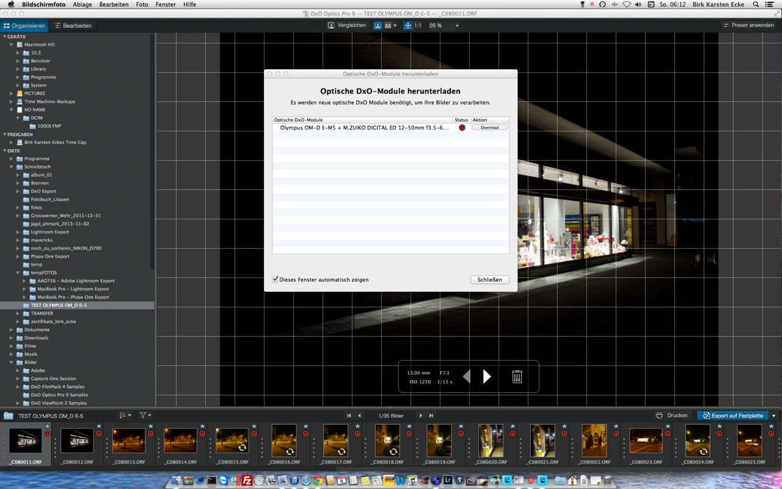The image size is (782, 489).
Task: Select the Olympus OM-D E-M5 module row
Action: pos(390,128)
